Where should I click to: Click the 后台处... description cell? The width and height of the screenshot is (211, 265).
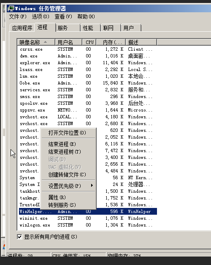coord(139,103)
